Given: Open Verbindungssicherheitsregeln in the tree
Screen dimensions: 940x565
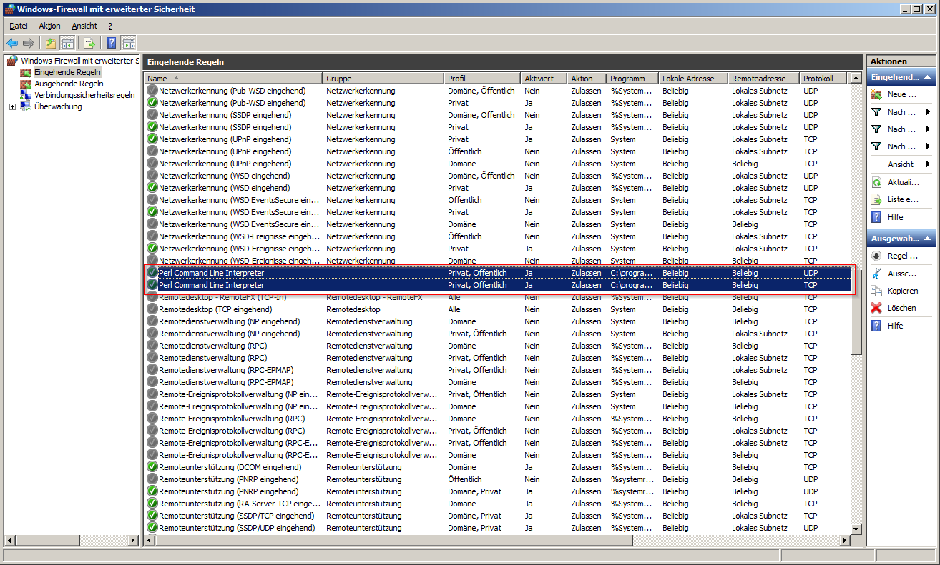Looking at the screenshot, I should click(84, 95).
